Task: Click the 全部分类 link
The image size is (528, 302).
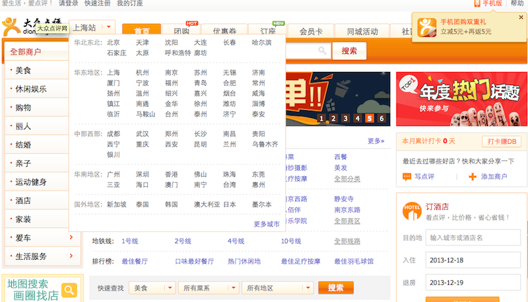Action: click(x=347, y=179)
